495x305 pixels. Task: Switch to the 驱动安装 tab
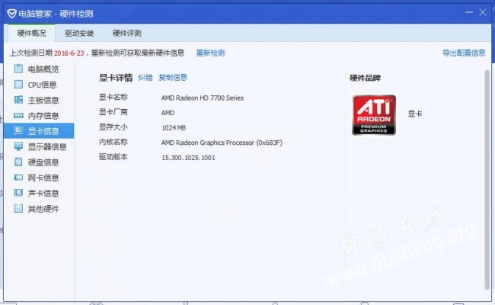(79, 34)
